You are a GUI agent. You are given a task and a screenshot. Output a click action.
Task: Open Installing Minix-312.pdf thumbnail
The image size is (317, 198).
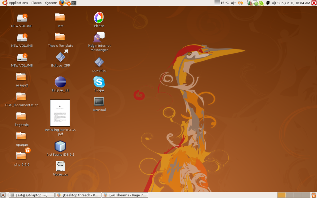[x=60, y=113]
